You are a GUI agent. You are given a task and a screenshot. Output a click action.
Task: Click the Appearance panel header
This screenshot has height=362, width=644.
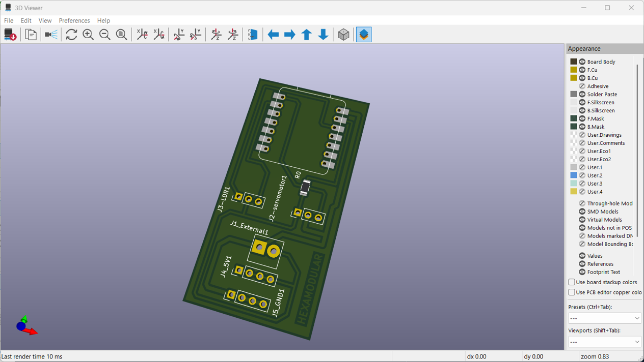(605, 49)
